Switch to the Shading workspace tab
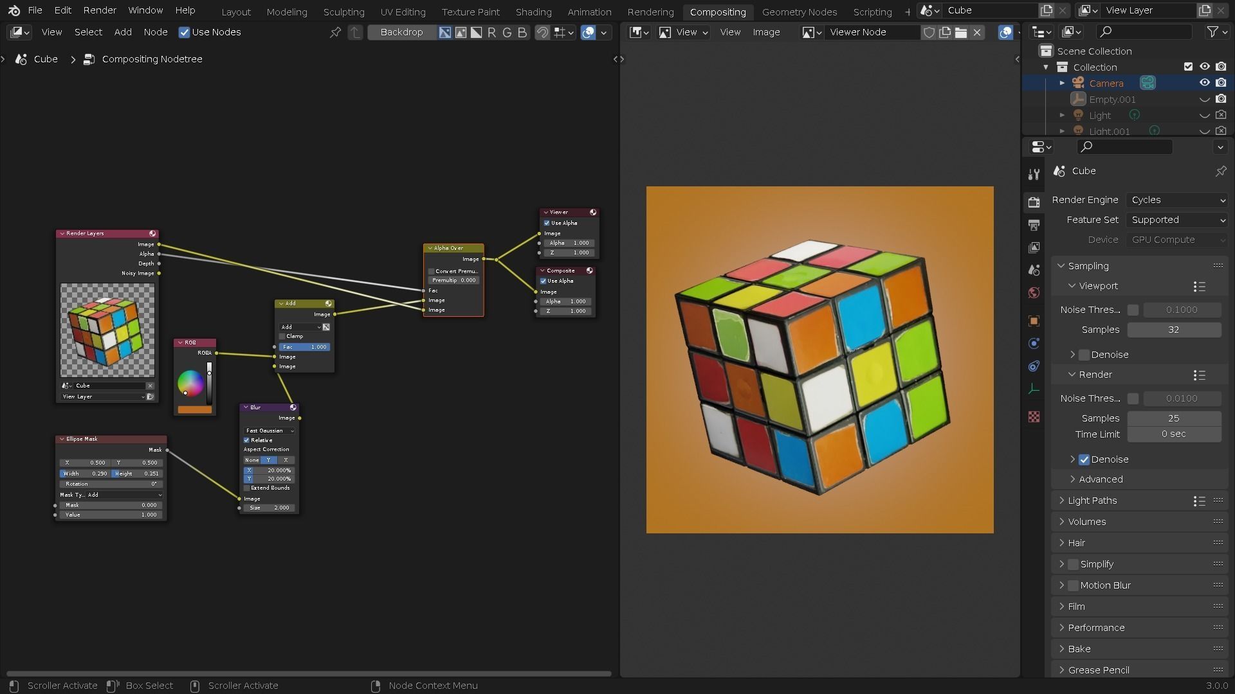 point(533,12)
